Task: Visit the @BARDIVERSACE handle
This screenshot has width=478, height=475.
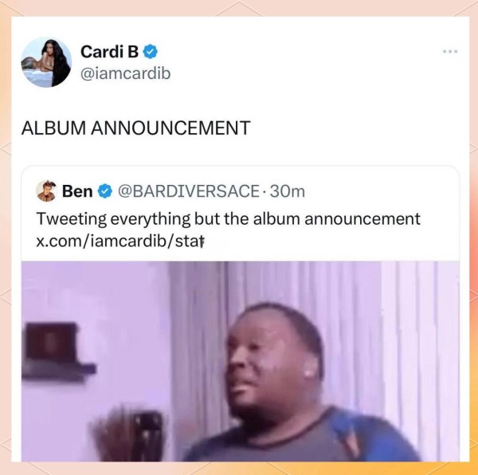Action: click(x=188, y=191)
